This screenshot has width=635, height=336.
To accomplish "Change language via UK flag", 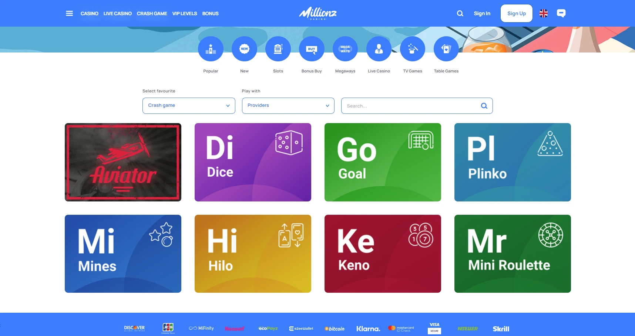I will click(x=544, y=13).
